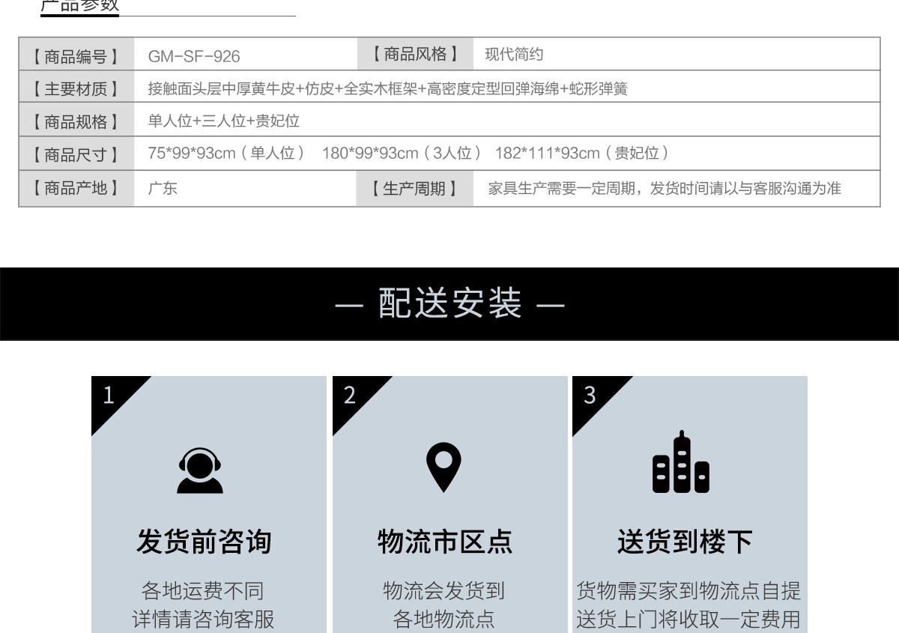The image size is (899, 633).
Task: Click the customer service headset icon
Action: tap(200, 470)
